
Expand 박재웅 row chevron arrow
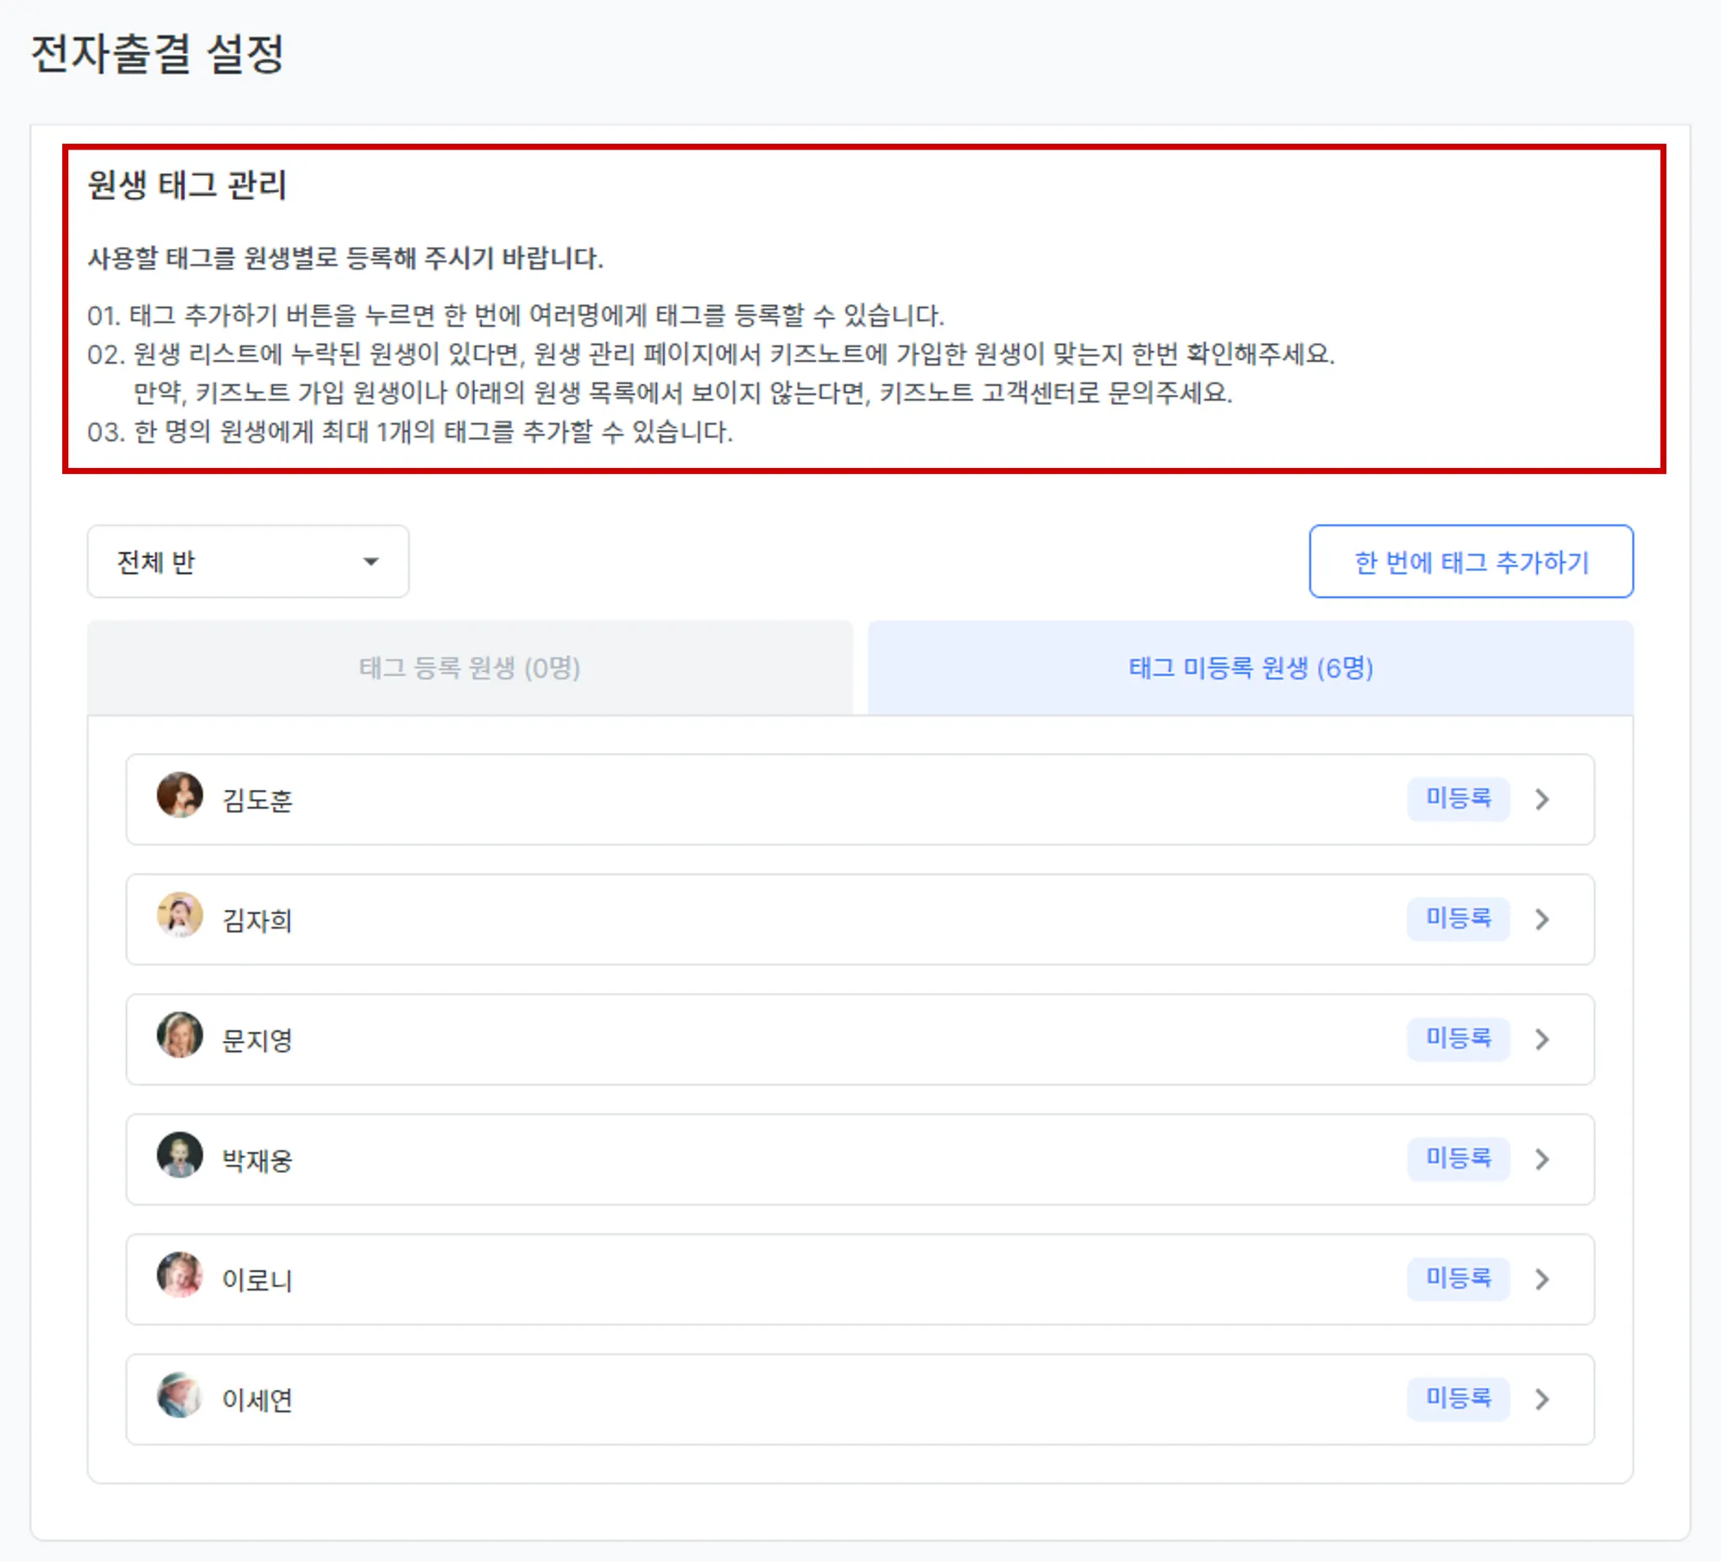coord(1542,1160)
